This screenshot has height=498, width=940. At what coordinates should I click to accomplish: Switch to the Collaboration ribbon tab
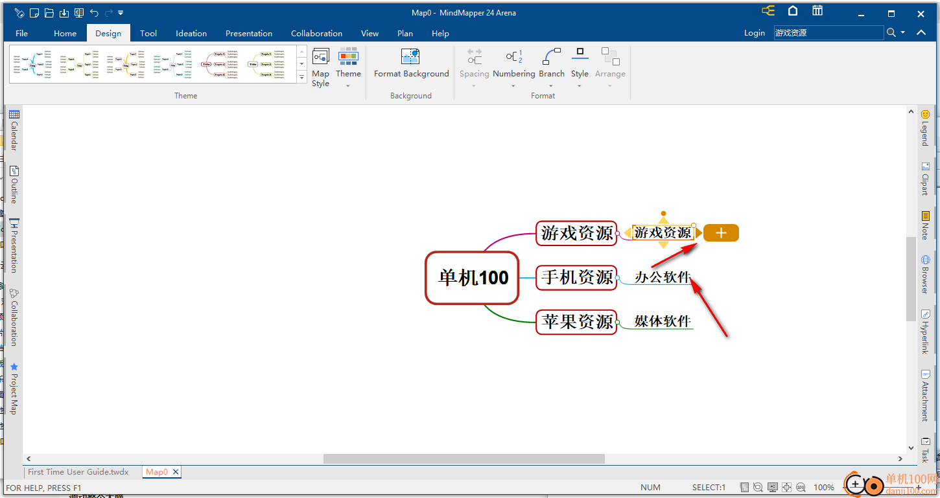(x=316, y=33)
